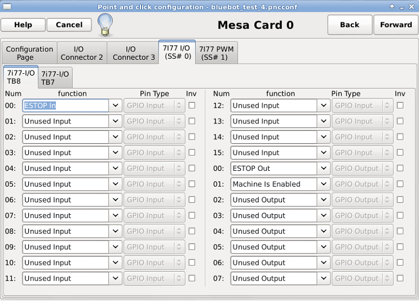Tick Inv checkbox for output 07 row
This screenshot has width=419, height=301.
pyautogui.click(x=400, y=278)
